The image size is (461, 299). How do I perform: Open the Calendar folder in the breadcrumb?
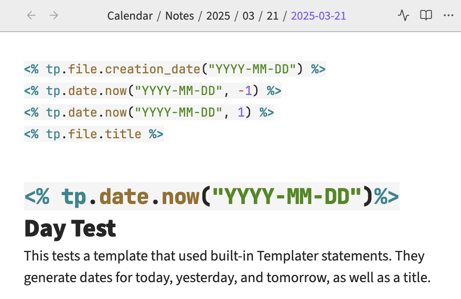[x=130, y=16]
